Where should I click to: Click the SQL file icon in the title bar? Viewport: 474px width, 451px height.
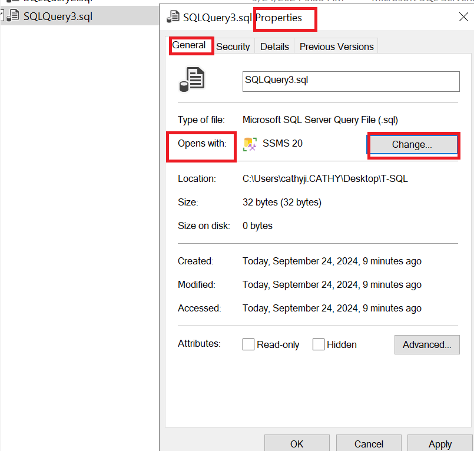click(x=173, y=17)
